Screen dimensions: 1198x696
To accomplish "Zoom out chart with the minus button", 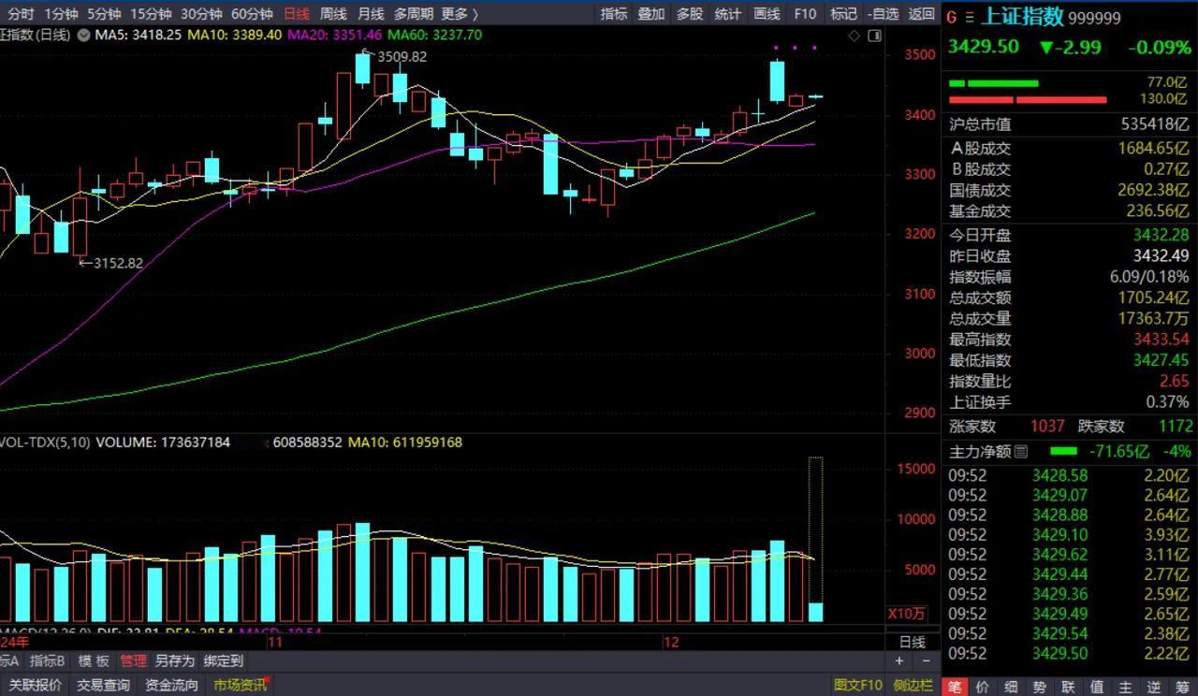I will click(x=925, y=661).
